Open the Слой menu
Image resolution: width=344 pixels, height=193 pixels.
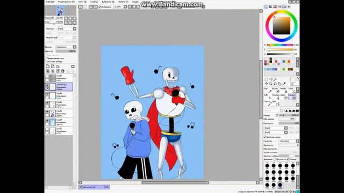94,2
